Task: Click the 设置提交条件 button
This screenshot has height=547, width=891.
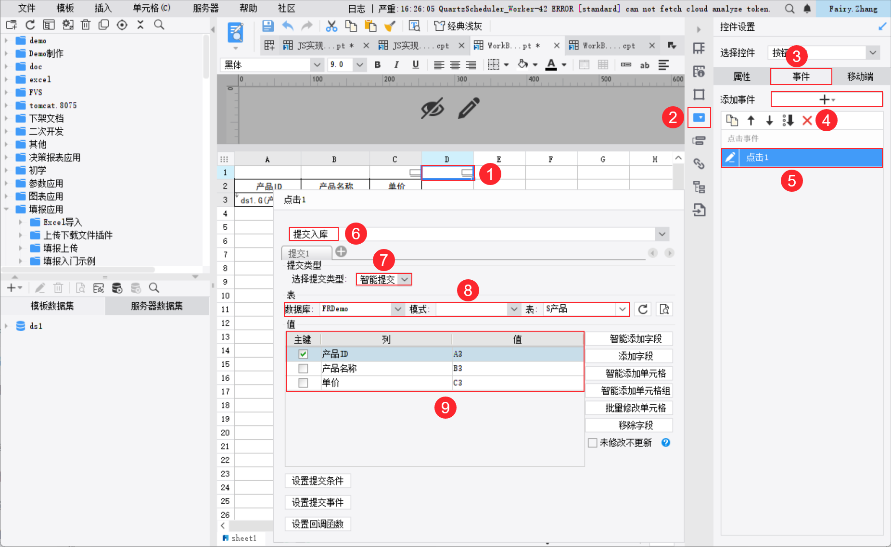Action: [318, 481]
